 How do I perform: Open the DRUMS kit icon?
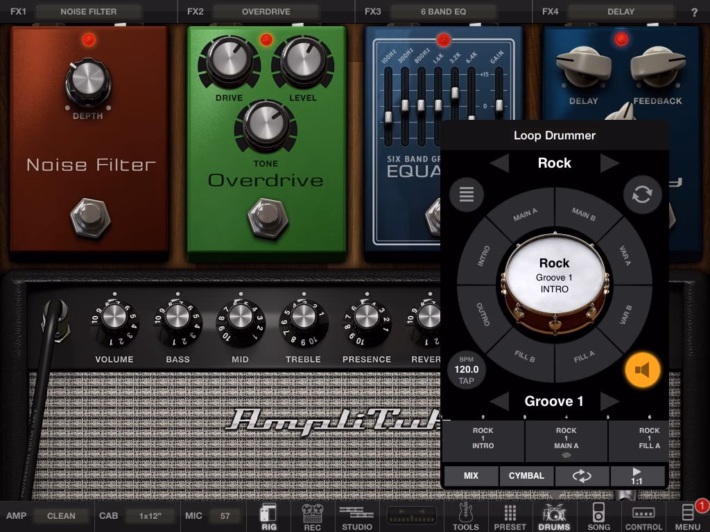[x=554, y=517]
